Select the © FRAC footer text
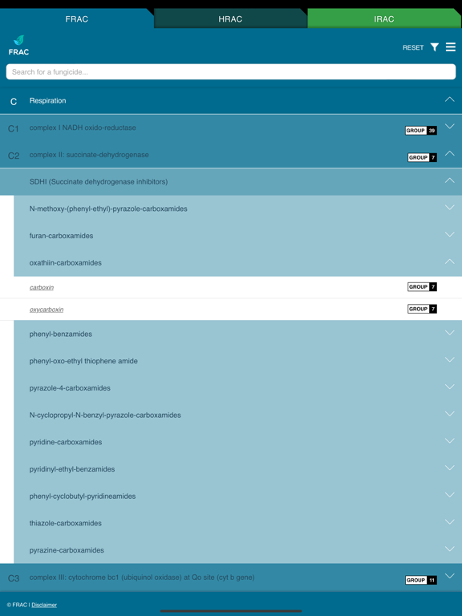 click(17, 605)
